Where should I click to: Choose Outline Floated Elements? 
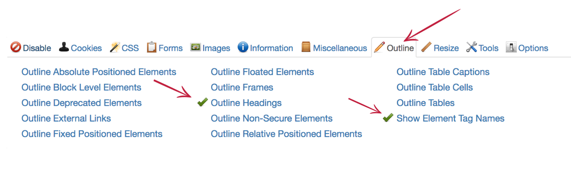pyautogui.click(x=262, y=72)
